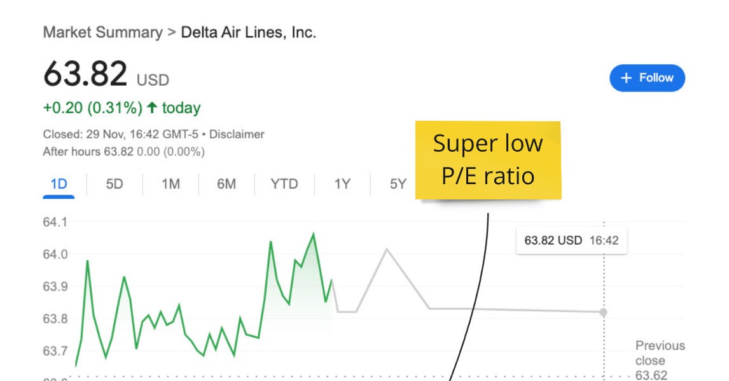Switch to the 5D chart view
This screenshot has height=381, width=729.
pyautogui.click(x=115, y=184)
